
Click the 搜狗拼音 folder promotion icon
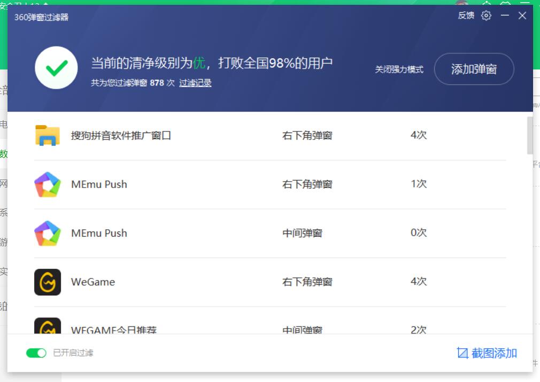(48, 136)
